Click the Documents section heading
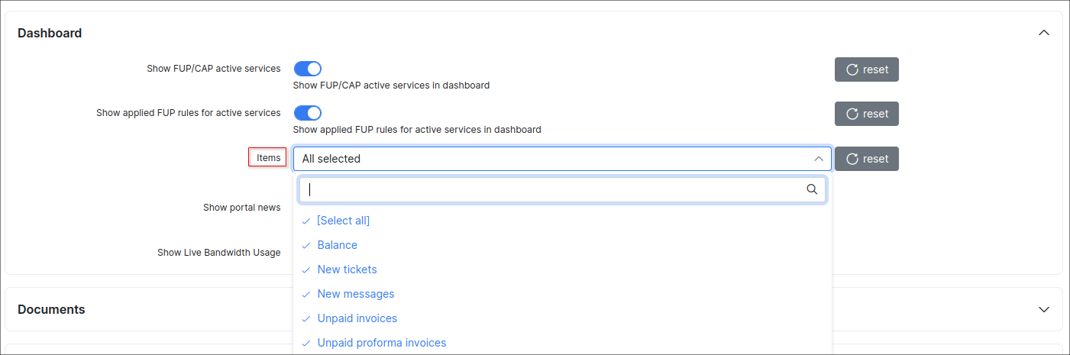This screenshot has width=1070, height=355. pos(51,309)
